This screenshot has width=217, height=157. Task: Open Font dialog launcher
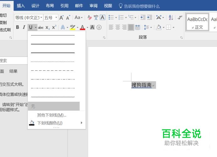tap(104, 38)
